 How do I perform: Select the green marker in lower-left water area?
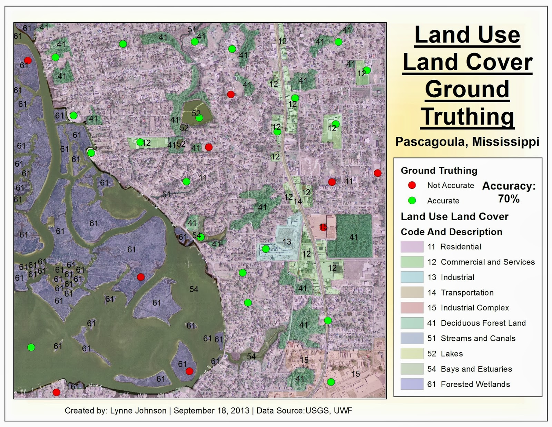31,348
